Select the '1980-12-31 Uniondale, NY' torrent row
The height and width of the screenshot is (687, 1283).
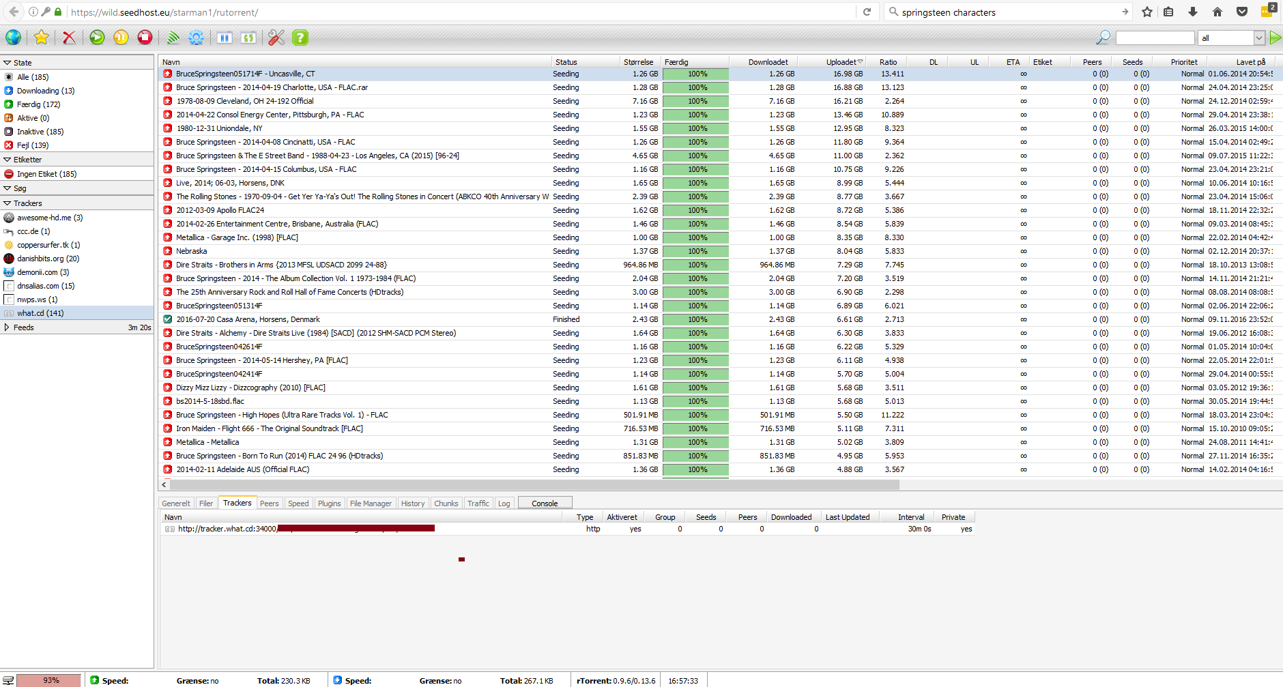click(x=717, y=128)
